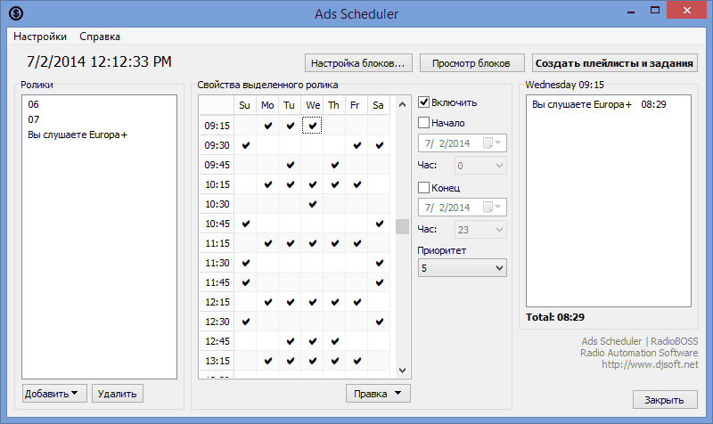This screenshot has width=713, height=424.
Task: Check the empty Thursday 09:15 cell
Action: [x=335, y=126]
